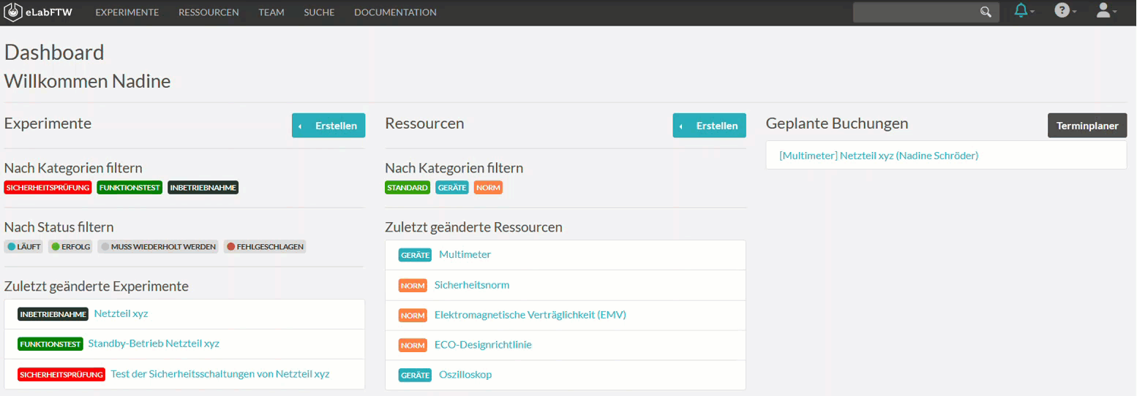Image resolution: width=1137 pixels, height=396 pixels.
Task: Click the magnifier icon in search box
Action: pyautogui.click(x=986, y=12)
